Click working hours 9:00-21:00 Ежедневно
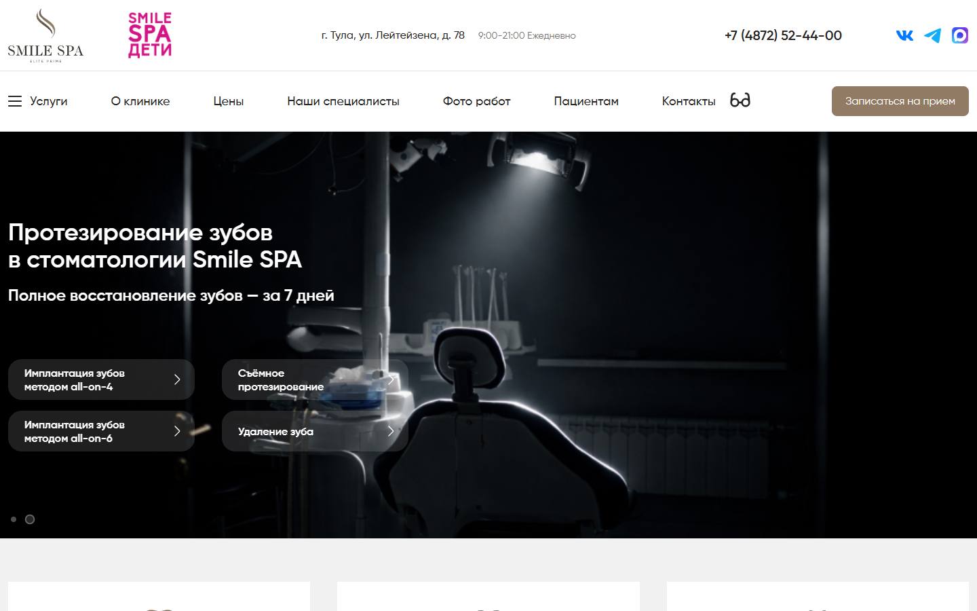This screenshot has height=611, width=977. tap(526, 35)
